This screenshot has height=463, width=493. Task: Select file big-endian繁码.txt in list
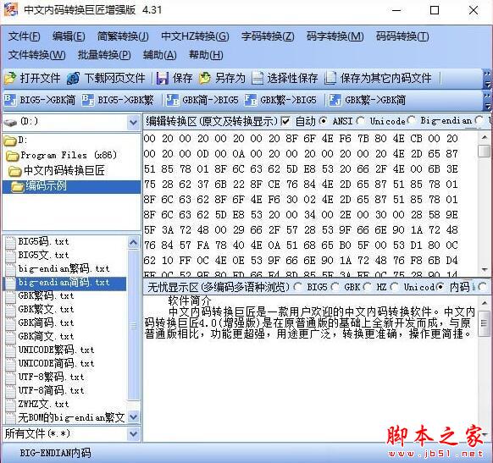[x=64, y=269]
